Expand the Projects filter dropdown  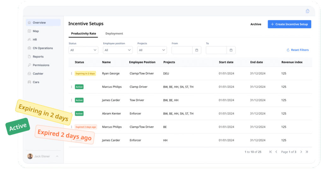tap(152, 50)
